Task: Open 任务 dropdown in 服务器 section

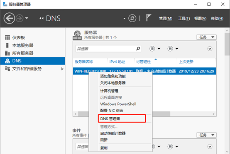Action: 206,37
